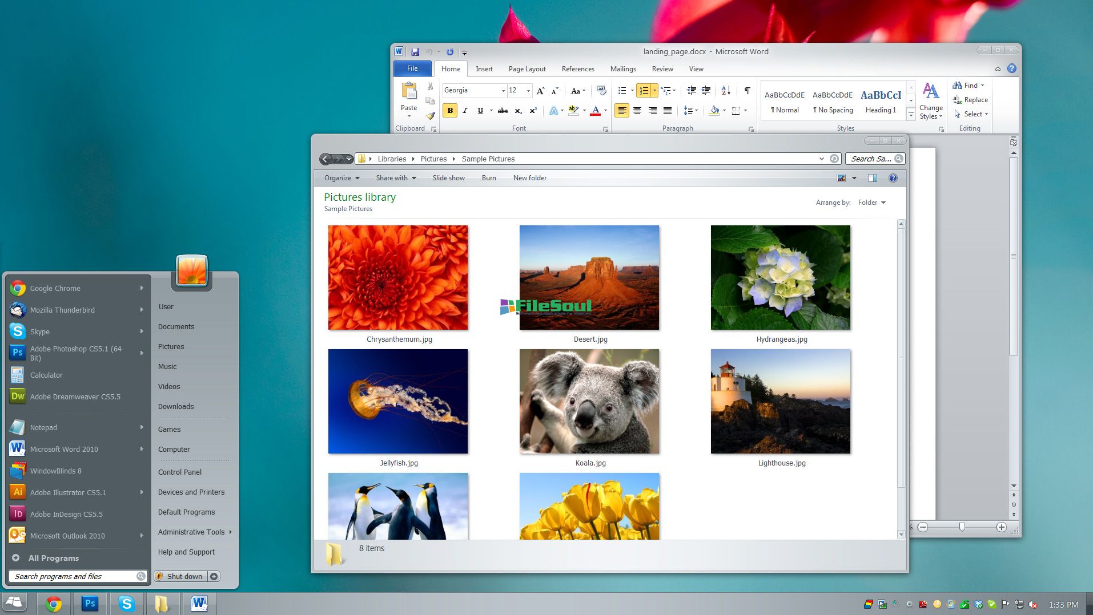Click the Strikethrough icon in Font group
The image size is (1093, 615).
coord(503,111)
